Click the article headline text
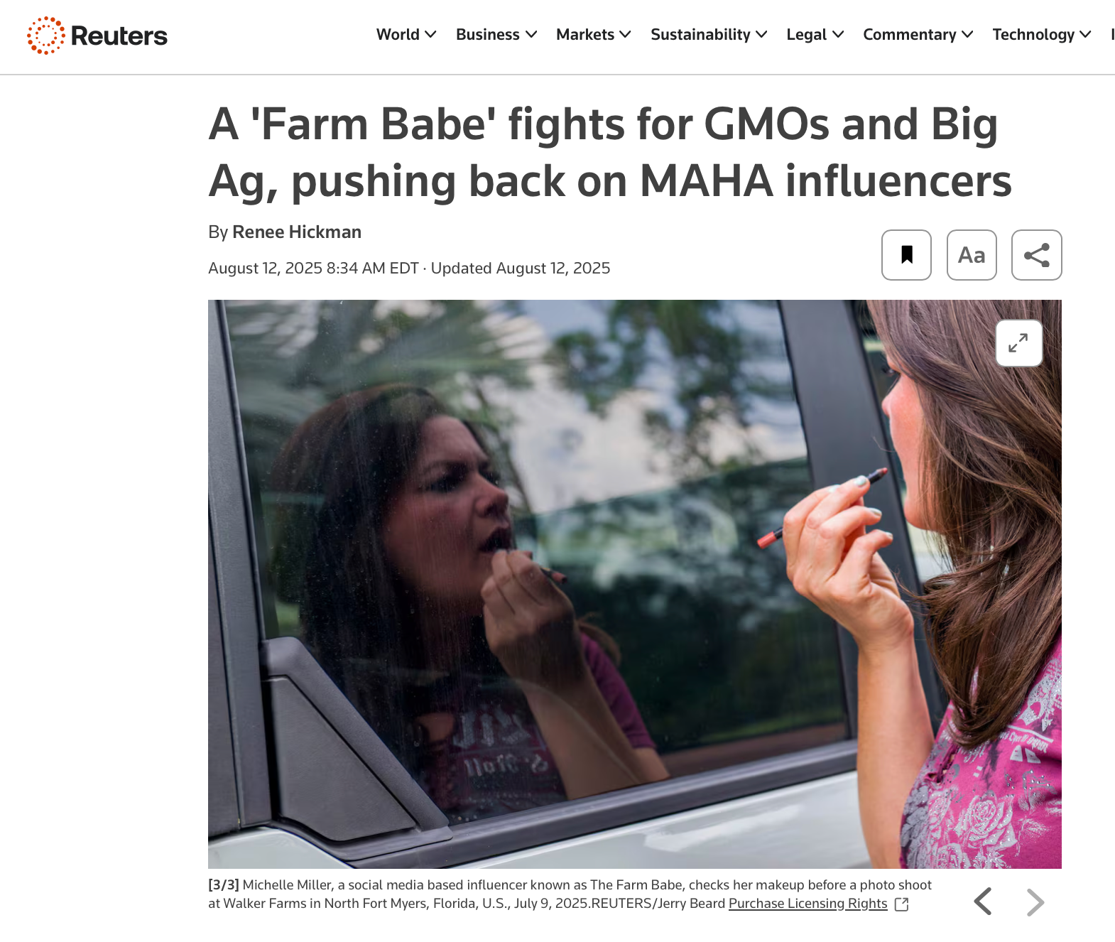Image resolution: width=1115 pixels, height=942 pixels. [609, 152]
